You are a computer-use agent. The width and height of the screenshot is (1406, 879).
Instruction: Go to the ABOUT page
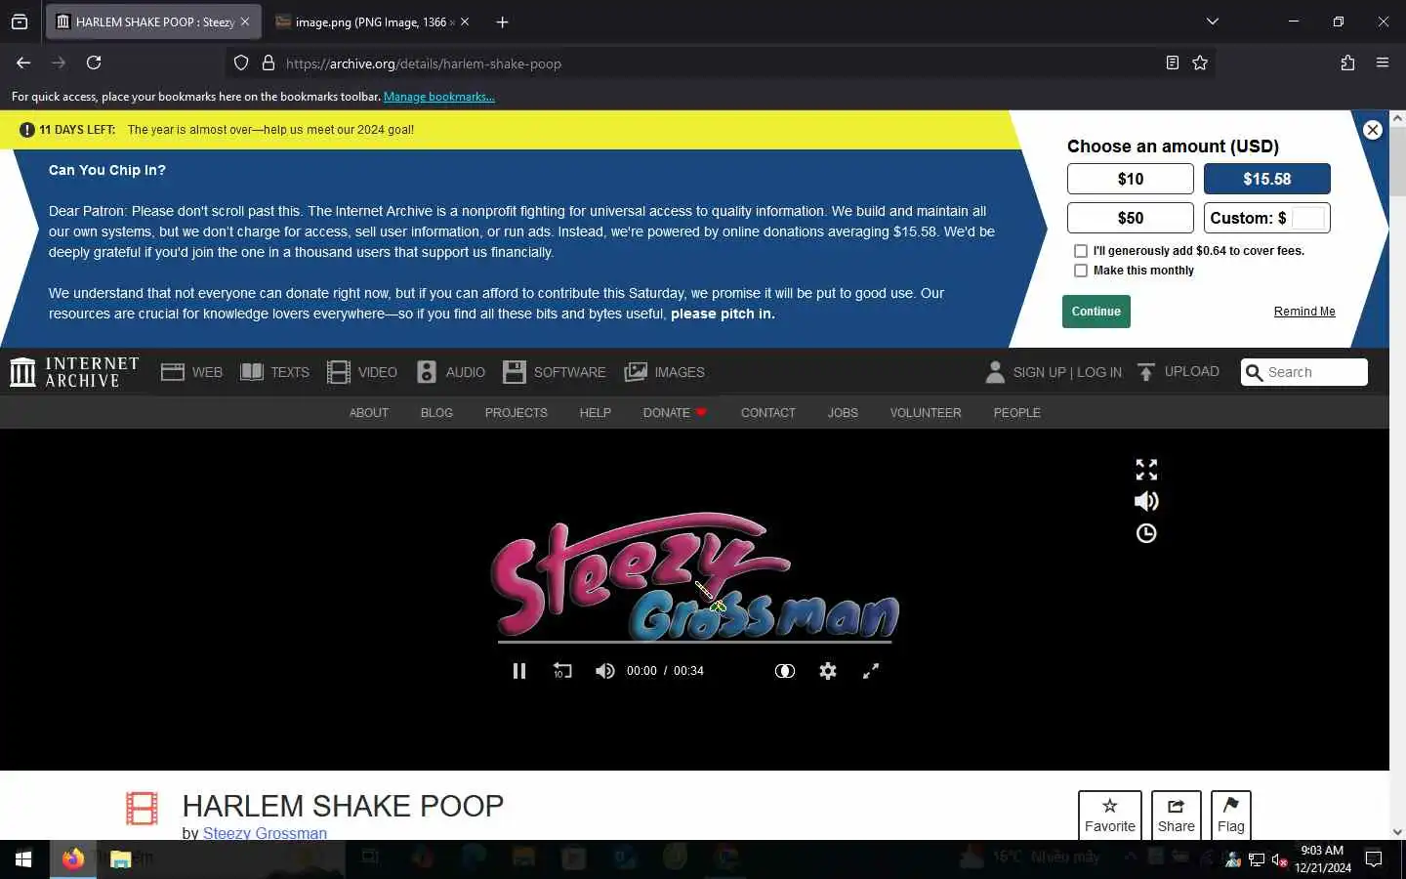pos(369,413)
